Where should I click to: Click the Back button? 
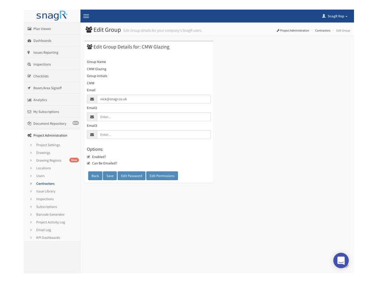point(95,176)
